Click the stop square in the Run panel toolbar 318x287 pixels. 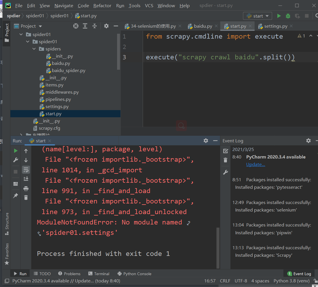pyautogui.click(x=16, y=172)
